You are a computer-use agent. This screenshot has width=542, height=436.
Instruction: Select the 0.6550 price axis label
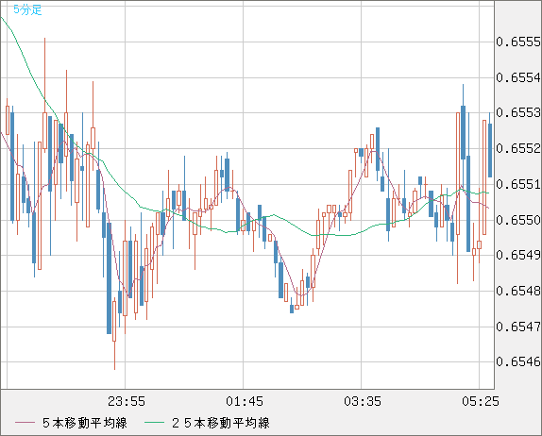(x=518, y=220)
